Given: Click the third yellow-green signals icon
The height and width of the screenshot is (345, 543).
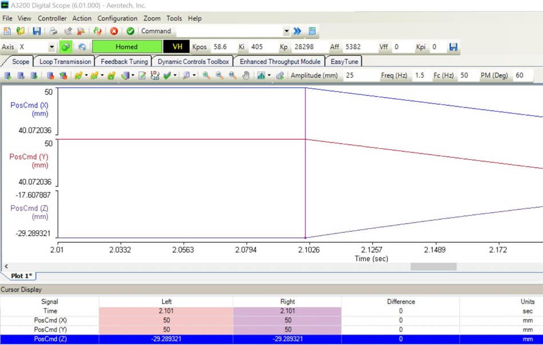Looking at the screenshot, I should click(111, 75).
